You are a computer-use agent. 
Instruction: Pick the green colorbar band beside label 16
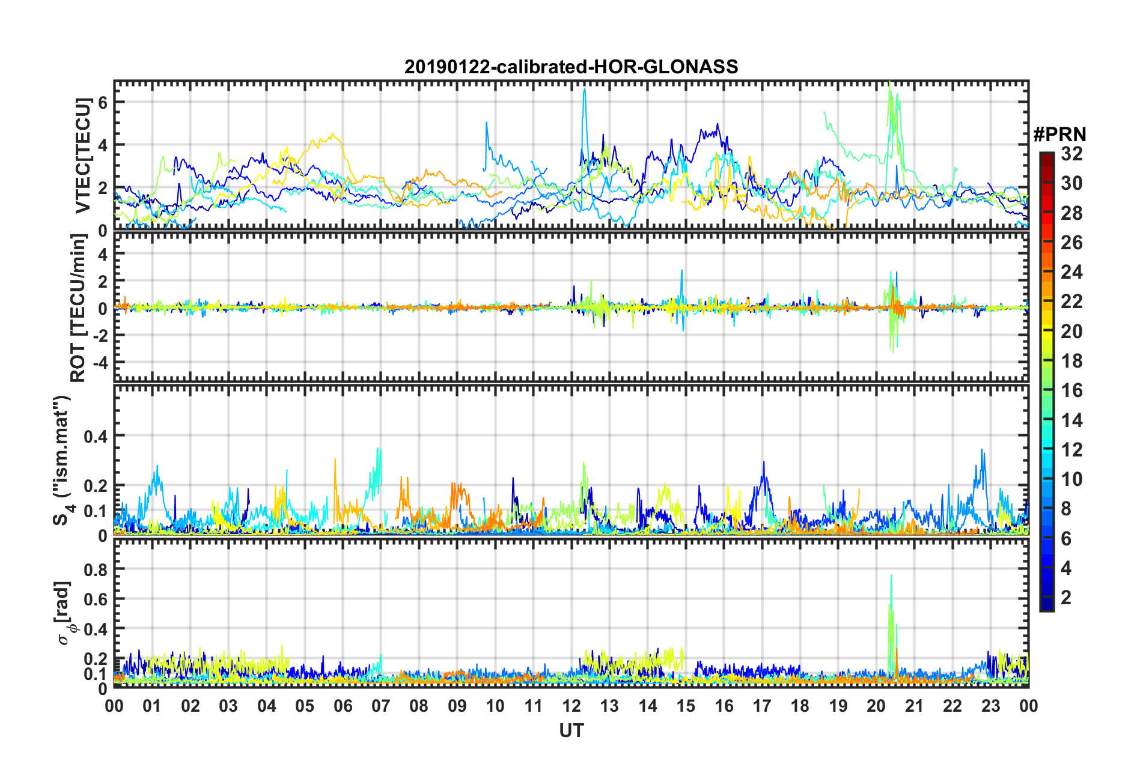[x=1046, y=391]
